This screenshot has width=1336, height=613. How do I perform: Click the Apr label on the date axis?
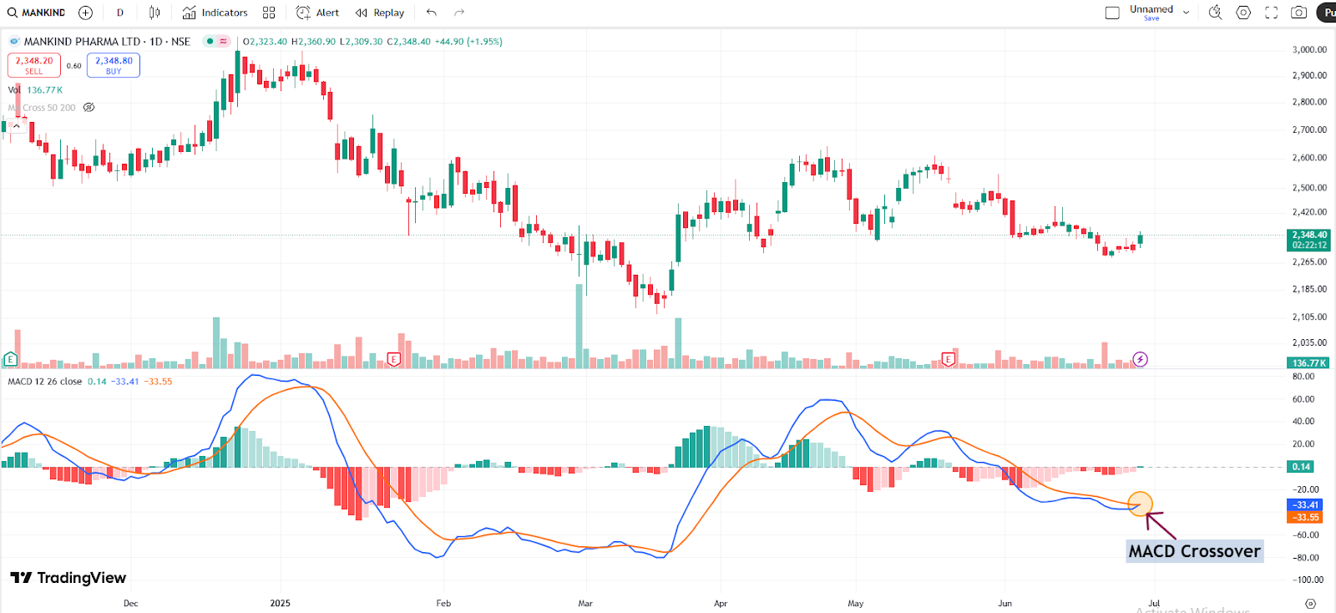coord(721,603)
